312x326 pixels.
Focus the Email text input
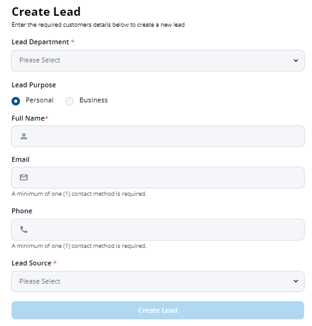tap(158, 178)
